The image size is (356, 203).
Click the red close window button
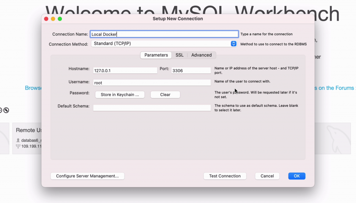pyautogui.click(x=46, y=19)
